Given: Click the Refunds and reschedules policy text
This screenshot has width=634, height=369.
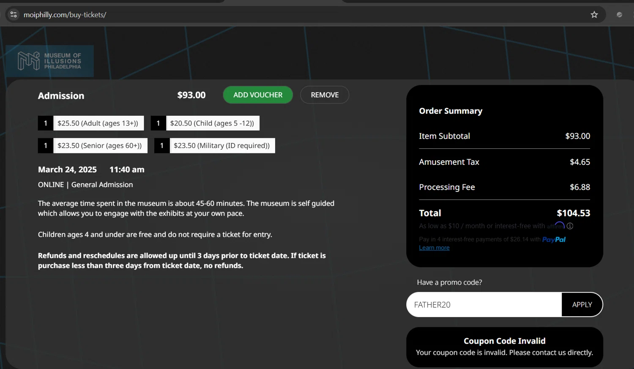Looking at the screenshot, I should [x=182, y=261].
